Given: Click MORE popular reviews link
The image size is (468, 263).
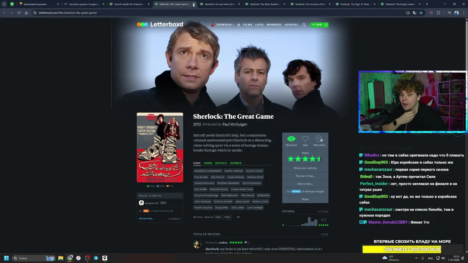Looking at the screenshot, I should point(325,235).
